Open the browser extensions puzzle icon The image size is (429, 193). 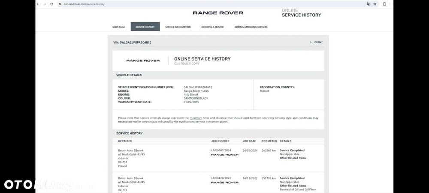tap(384, 4)
